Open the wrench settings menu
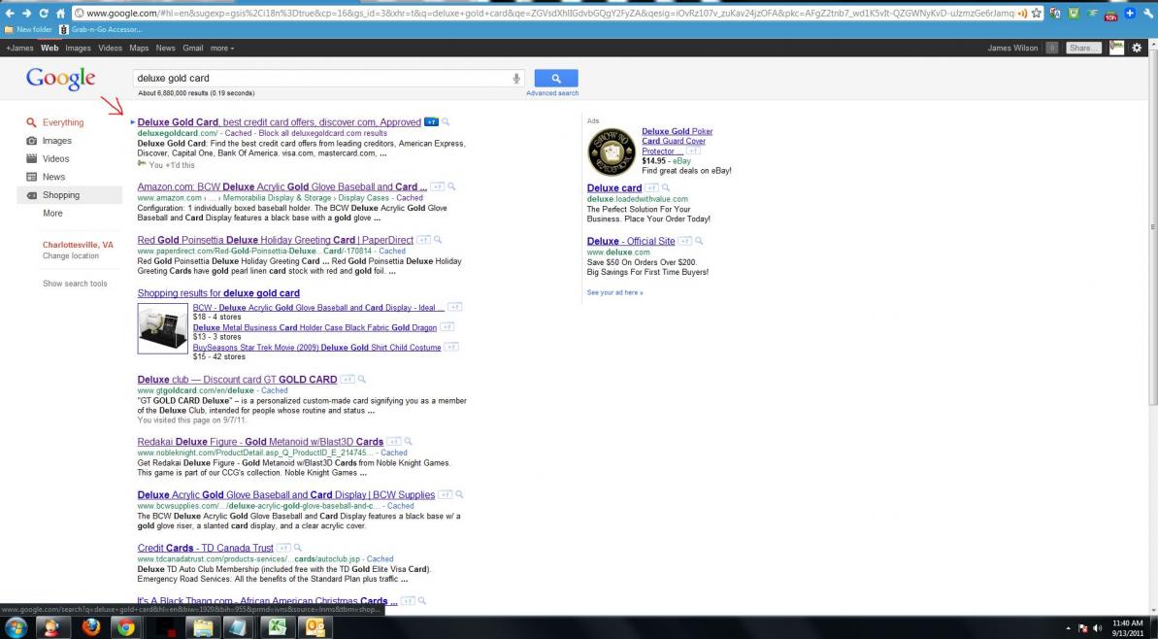The width and height of the screenshot is (1158, 639). click(x=1147, y=14)
